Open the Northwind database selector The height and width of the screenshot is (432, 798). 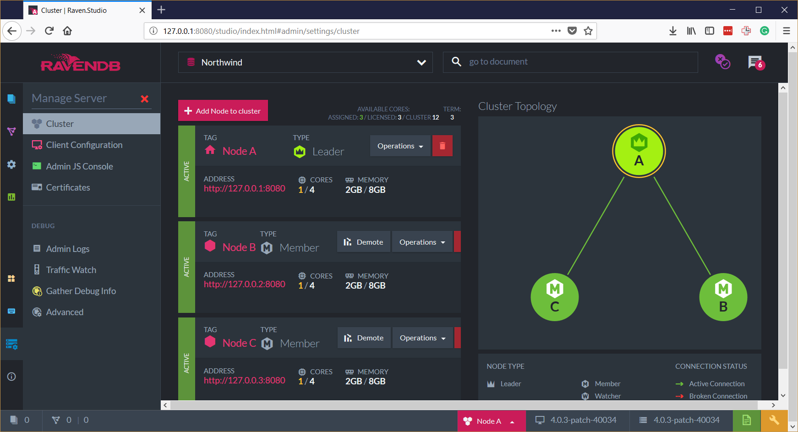pos(306,62)
